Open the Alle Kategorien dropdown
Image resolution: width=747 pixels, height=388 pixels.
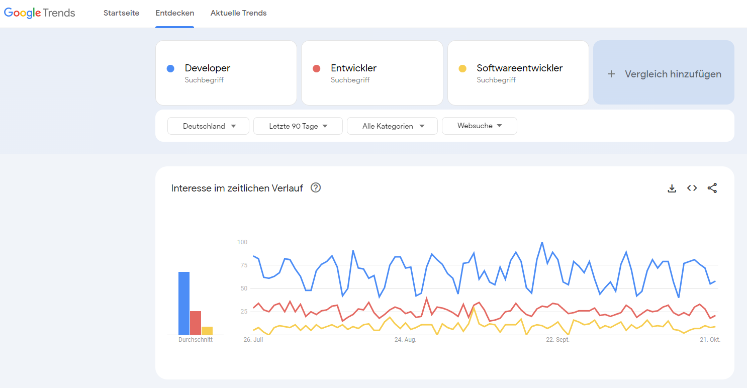[x=393, y=126]
